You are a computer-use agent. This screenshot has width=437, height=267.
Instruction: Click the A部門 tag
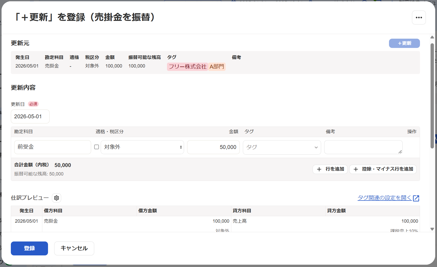pyautogui.click(x=217, y=67)
